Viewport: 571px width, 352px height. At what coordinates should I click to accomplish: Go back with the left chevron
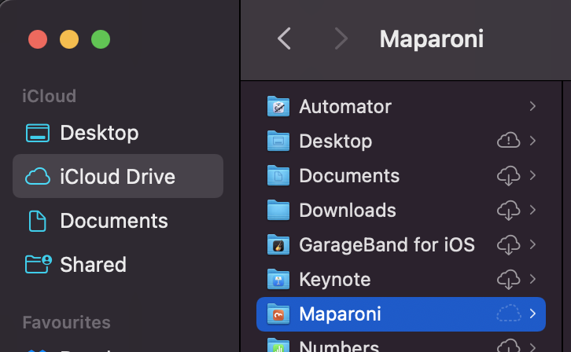[x=284, y=38]
